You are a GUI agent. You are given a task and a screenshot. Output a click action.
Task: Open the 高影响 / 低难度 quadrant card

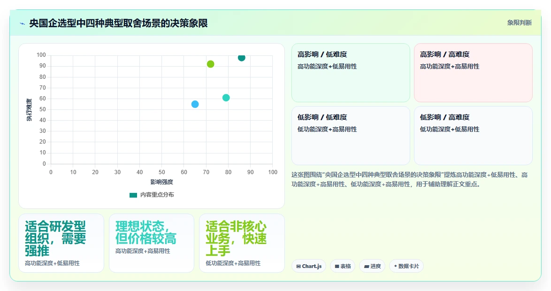point(351,73)
